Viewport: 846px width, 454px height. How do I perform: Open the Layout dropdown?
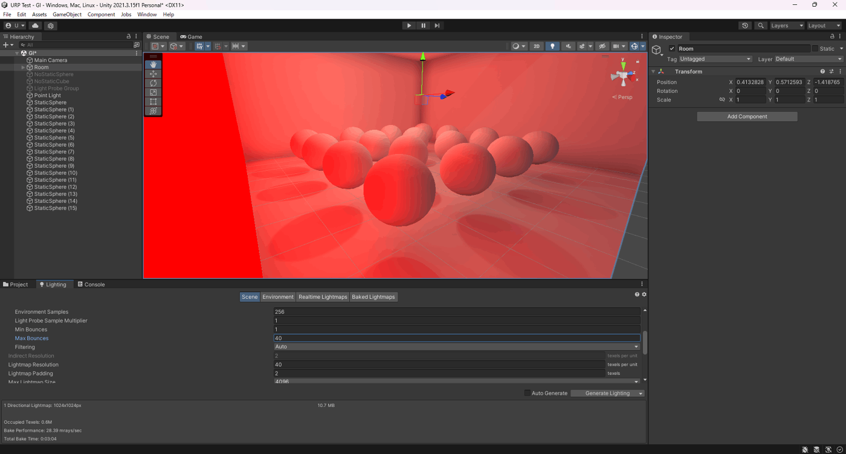click(x=824, y=25)
